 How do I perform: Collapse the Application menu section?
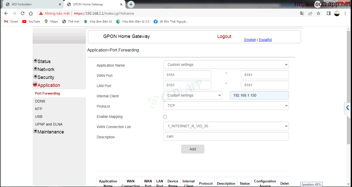coord(35,84)
